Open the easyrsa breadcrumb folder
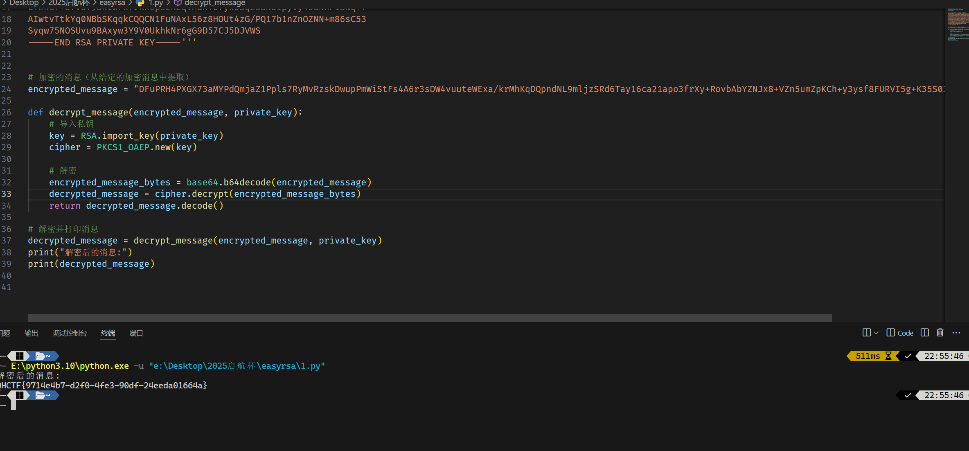The height and width of the screenshot is (451, 969). point(112,3)
